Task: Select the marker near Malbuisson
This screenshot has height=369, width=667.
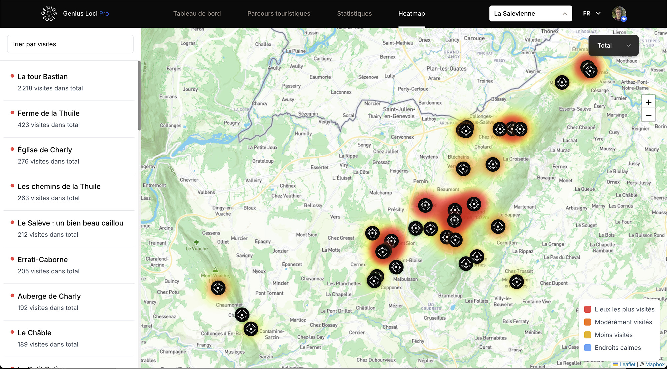Action: pyautogui.click(x=396, y=267)
